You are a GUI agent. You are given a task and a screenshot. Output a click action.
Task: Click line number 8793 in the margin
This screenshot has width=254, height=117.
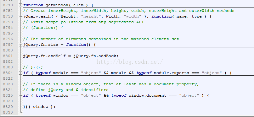tap(8, 22)
